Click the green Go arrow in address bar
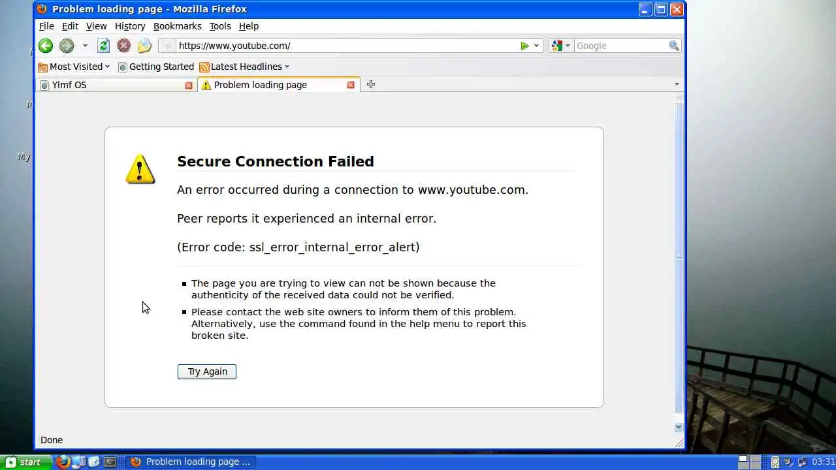The image size is (836, 470). pos(524,46)
